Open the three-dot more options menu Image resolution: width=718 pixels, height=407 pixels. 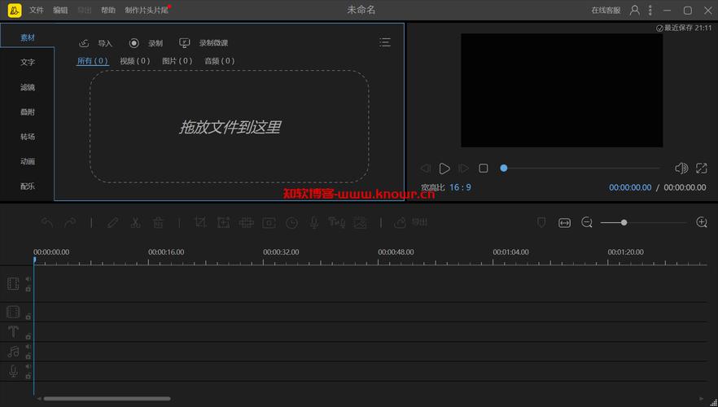pos(651,11)
